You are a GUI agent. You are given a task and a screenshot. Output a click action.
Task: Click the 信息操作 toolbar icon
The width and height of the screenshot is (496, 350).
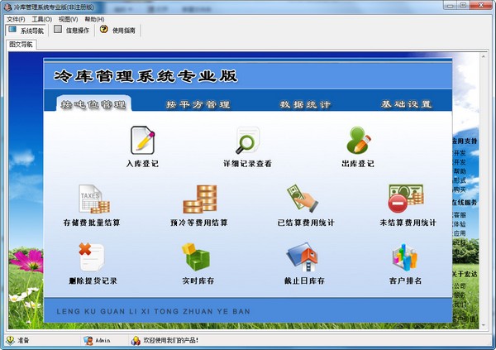click(x=58, y=30)
